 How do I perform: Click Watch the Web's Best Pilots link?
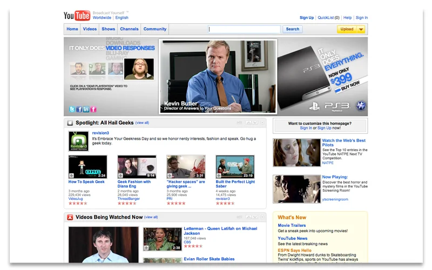(343, 143)
